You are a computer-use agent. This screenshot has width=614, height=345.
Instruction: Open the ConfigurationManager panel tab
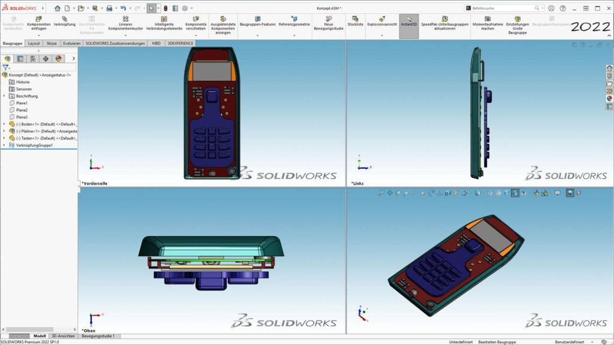[x=33, y=59]
